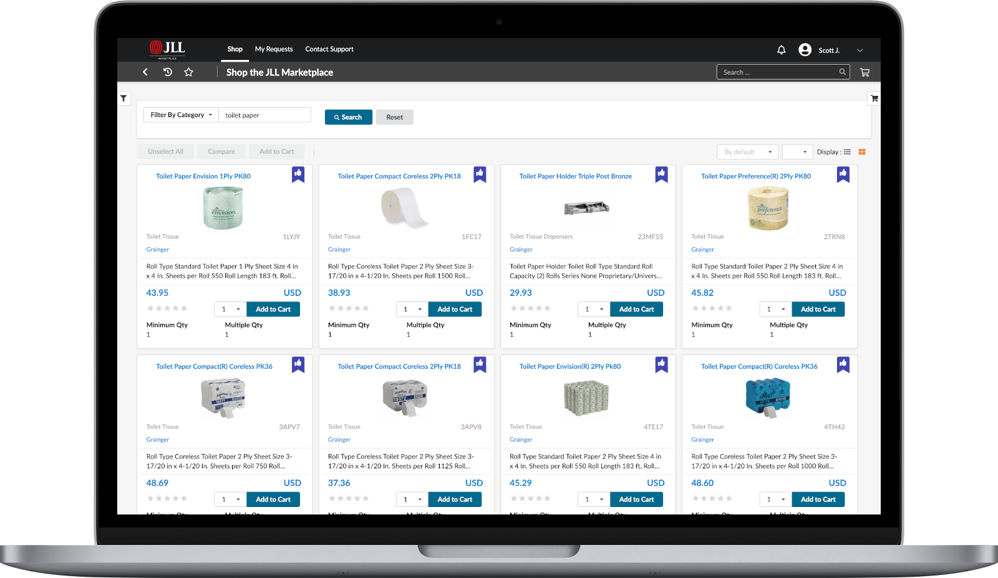Toggle thumbs-up bookmark on Holder Triple Post Bronze
Screen dimensions: 998x578
tap(661, 174)
